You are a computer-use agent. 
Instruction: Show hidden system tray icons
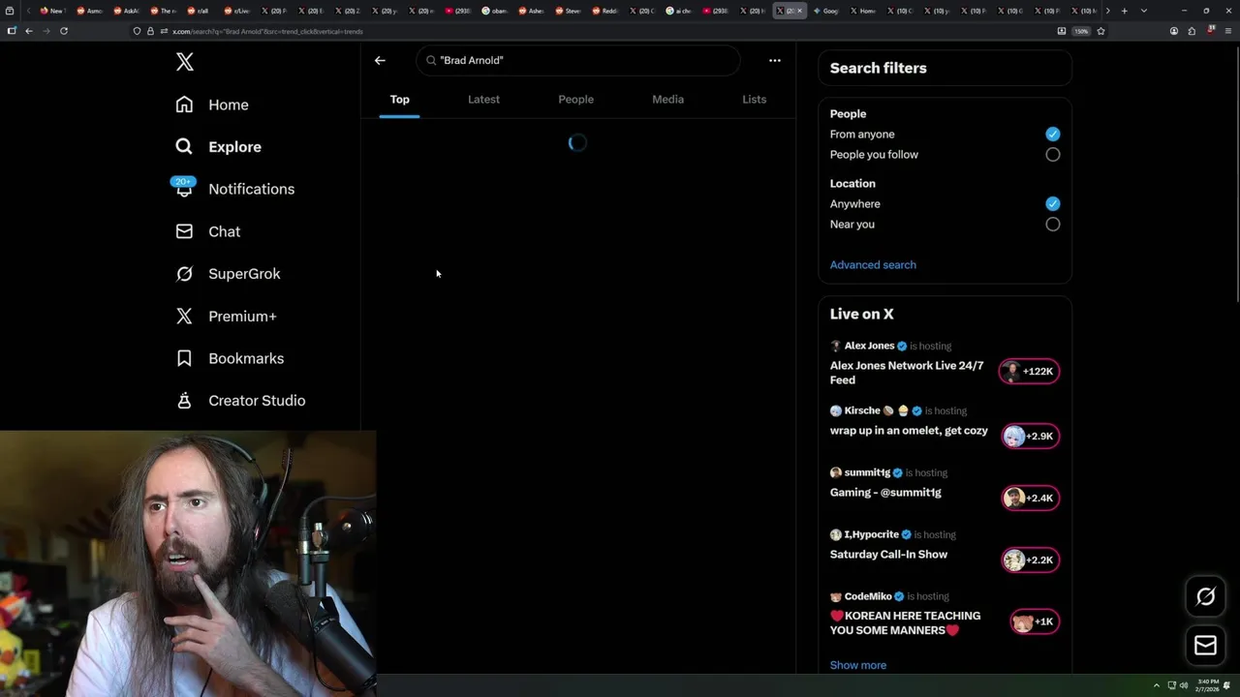[x=1156, y=685]
